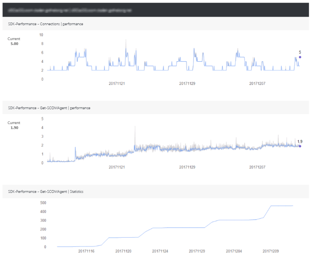Click the 20171204 date label on Statistics chart
This screenshot has width=312, height=262.
pos(234,251)
